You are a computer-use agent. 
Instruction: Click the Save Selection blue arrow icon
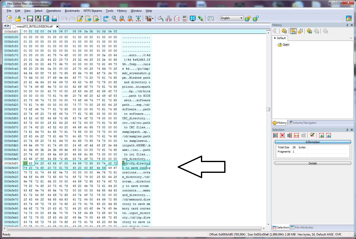(328, 135)
